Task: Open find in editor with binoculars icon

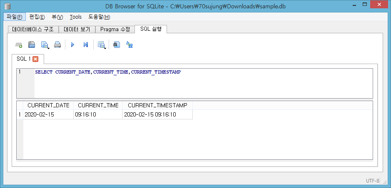Action: [117, 45]
